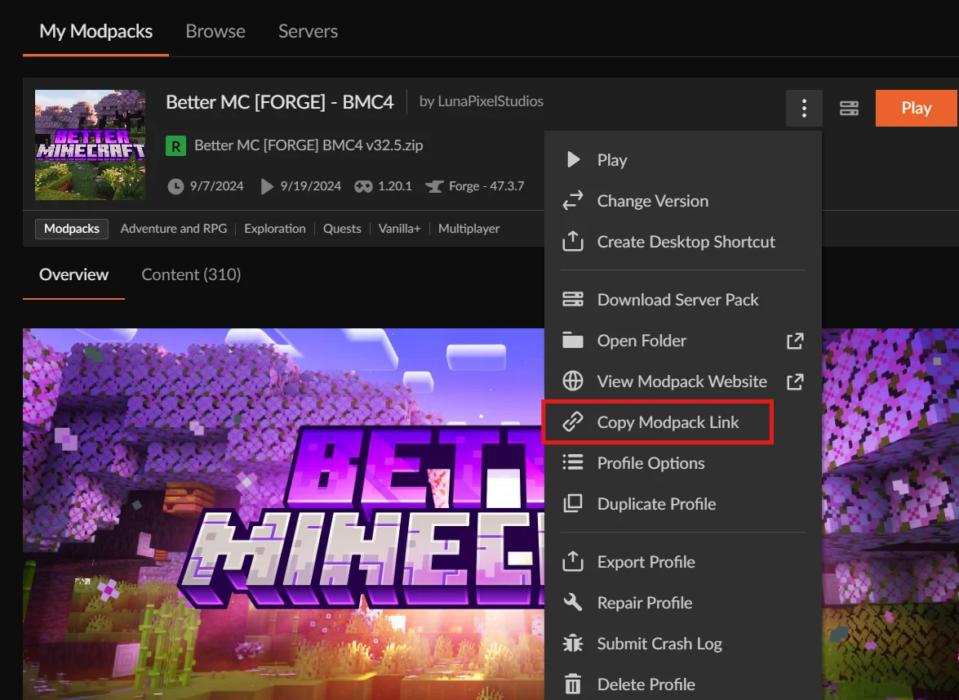Click the list icon beside Profile Options
The width and height of the screenshot is (959, 700).
click(572, 462)
